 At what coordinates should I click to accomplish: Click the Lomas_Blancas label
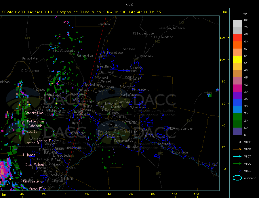[x=181, y=128]
